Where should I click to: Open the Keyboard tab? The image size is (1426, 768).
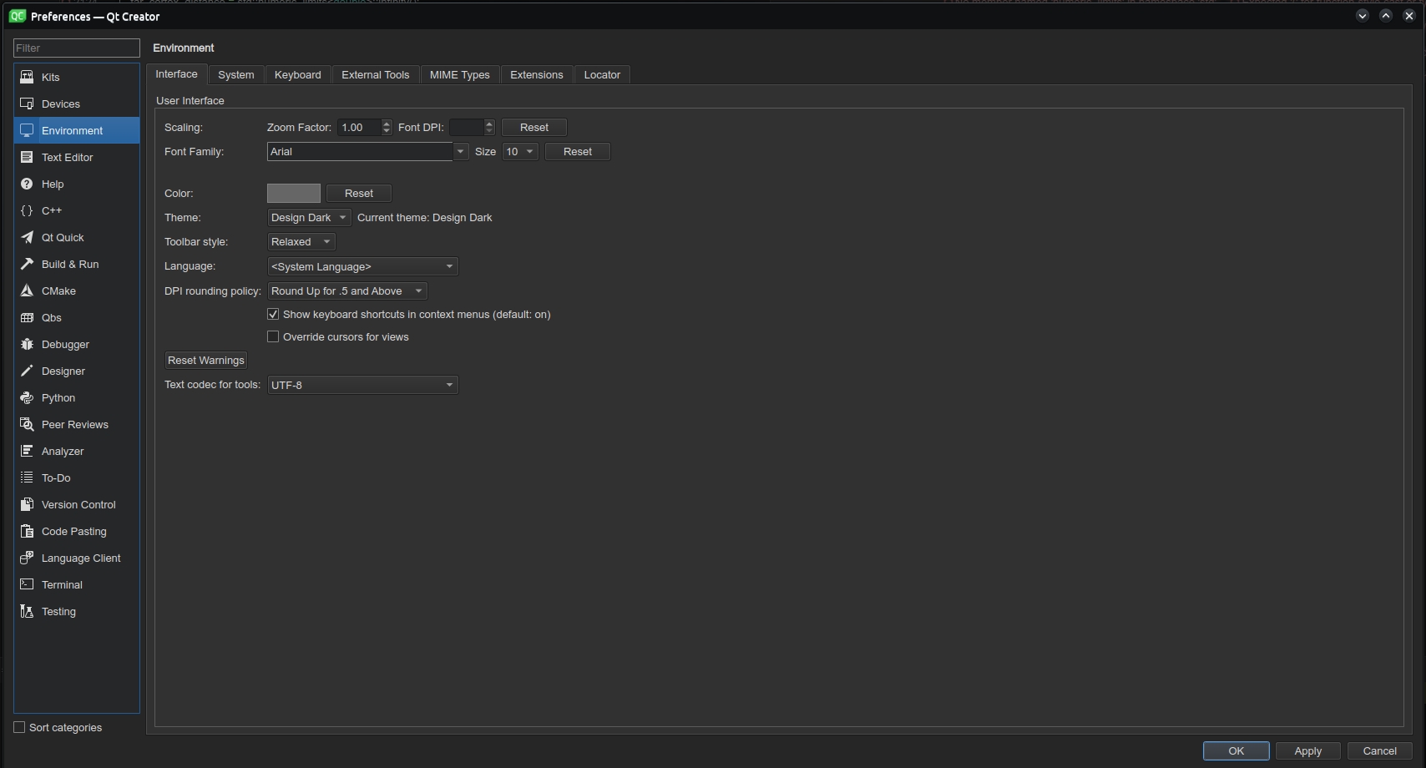[x=298, y=75]
